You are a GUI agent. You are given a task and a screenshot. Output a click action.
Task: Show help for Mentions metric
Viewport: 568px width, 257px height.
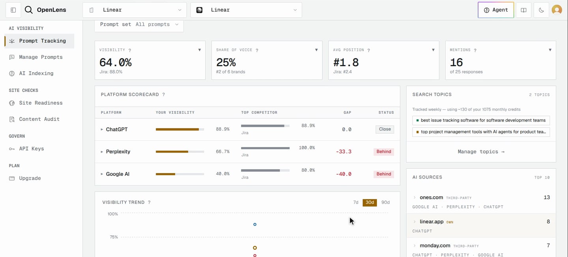[475, 50]
